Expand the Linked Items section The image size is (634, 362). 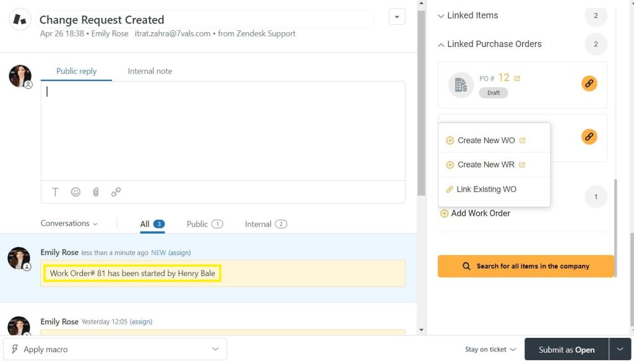pos(468,15)
